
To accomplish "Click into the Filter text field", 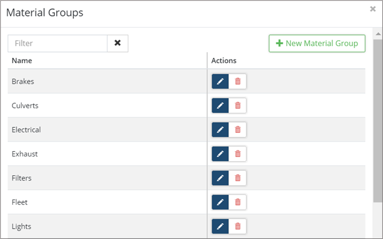I will coord(57,43).
